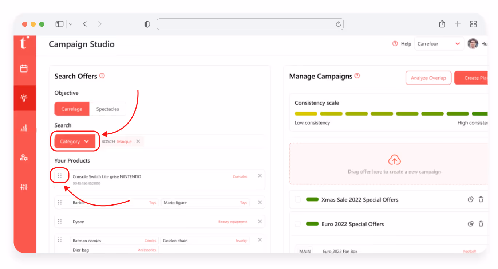498x269 pixels.
Task: Click the first yellow consistency scale segment
Action: tap(306, 114)
